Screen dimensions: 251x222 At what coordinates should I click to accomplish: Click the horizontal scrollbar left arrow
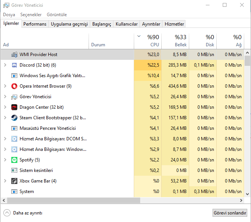4,201
